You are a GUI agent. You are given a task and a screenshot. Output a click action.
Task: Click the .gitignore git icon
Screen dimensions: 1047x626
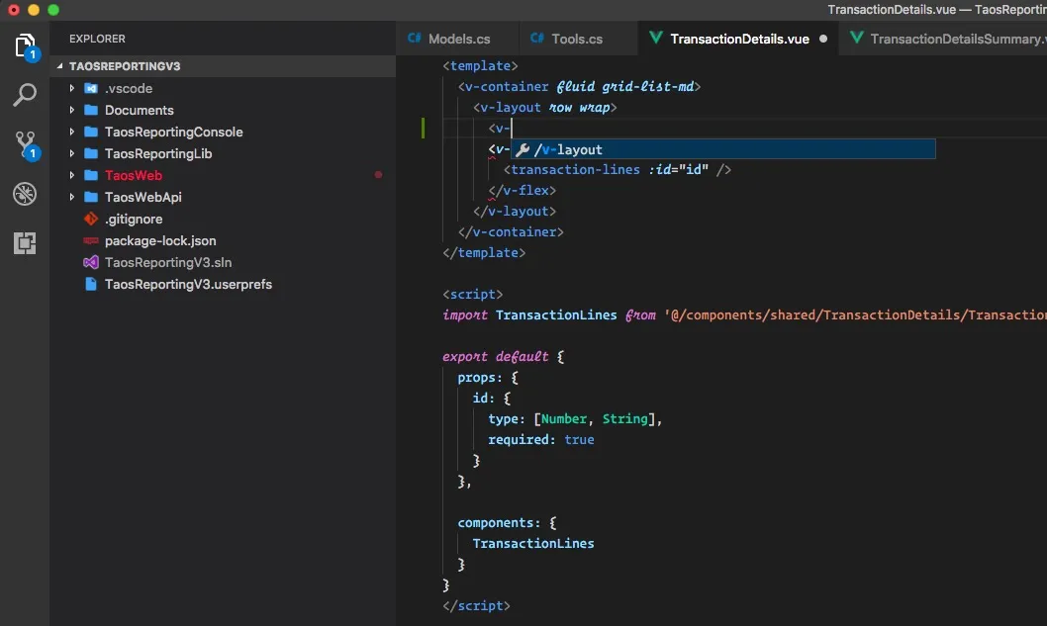click(x=91, y=219)
